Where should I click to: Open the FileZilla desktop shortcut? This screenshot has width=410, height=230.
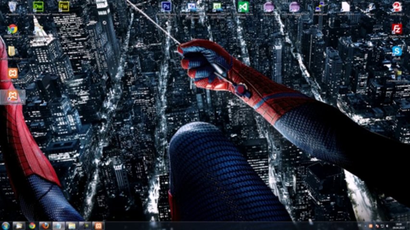click(x=397, y=29)
